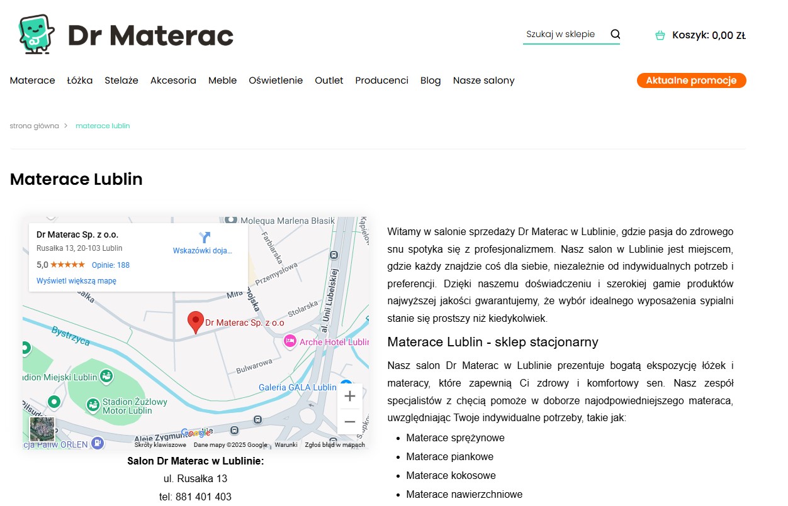Click the search magnifier icon

tap(616, 34)
